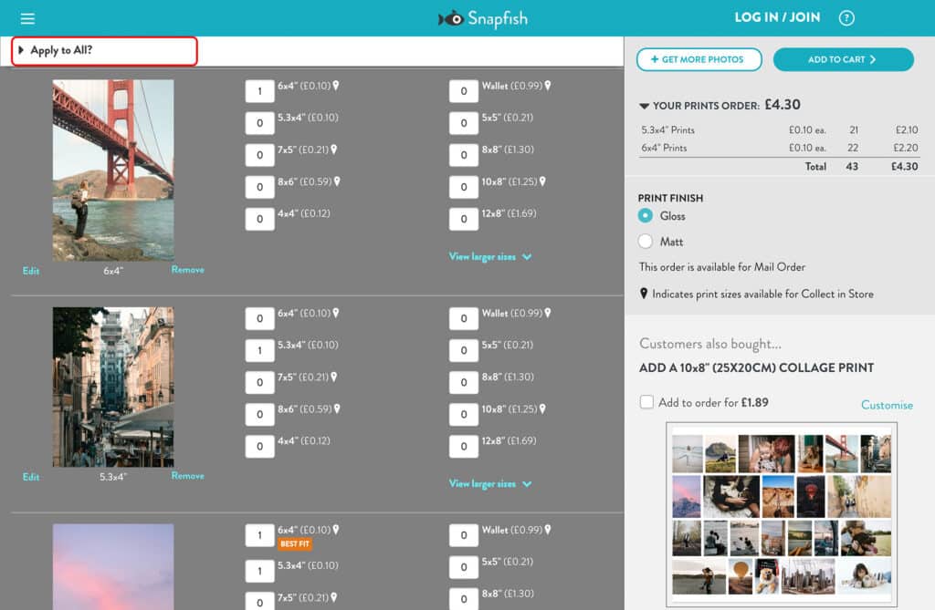Check Add to order for £1.89
The height and width of the screenshot is (610, 935).
[646, 402]
